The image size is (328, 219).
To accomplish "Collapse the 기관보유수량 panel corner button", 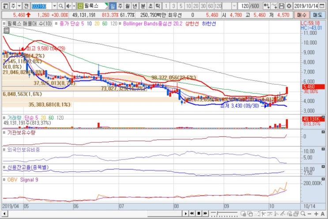I will [x=323, y=132].
